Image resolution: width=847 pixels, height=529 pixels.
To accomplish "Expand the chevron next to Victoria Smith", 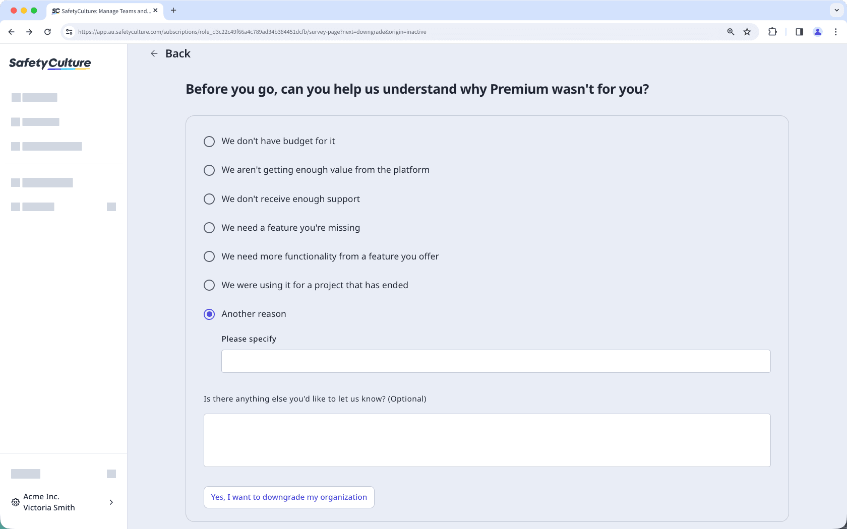I will point(111,502).
